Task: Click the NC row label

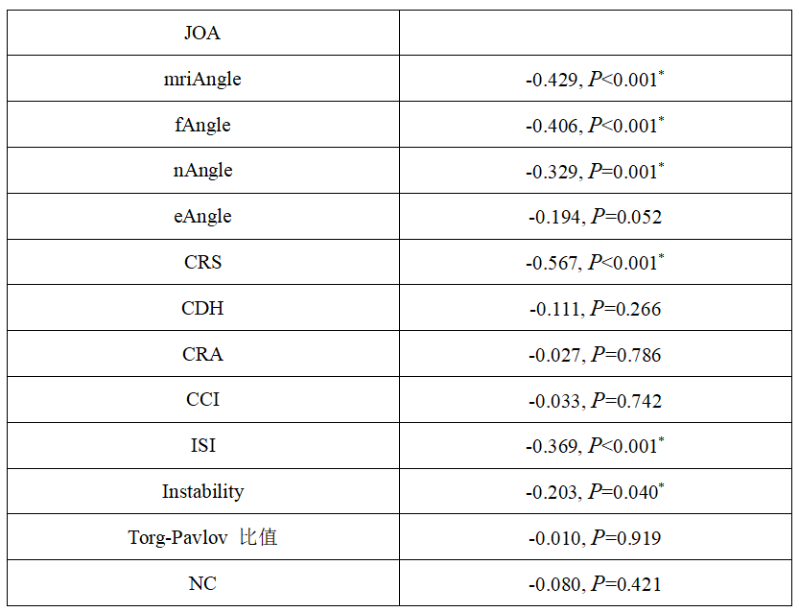Action: point(202,583)
